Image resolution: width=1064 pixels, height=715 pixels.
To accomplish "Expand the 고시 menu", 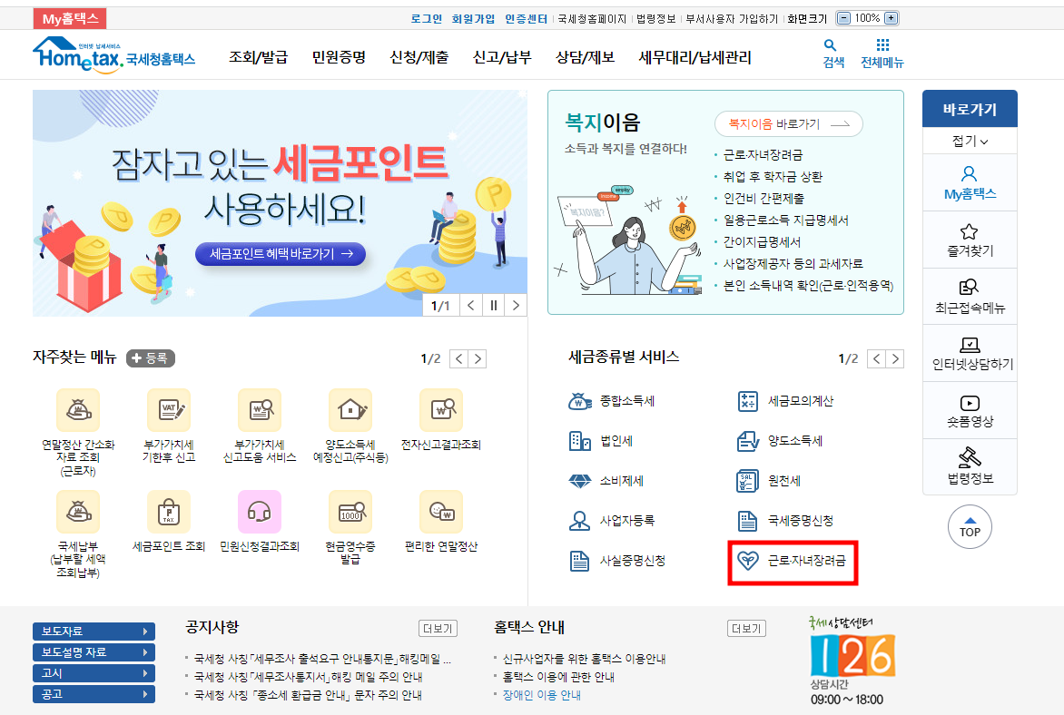I will click(x=94, y=673).
